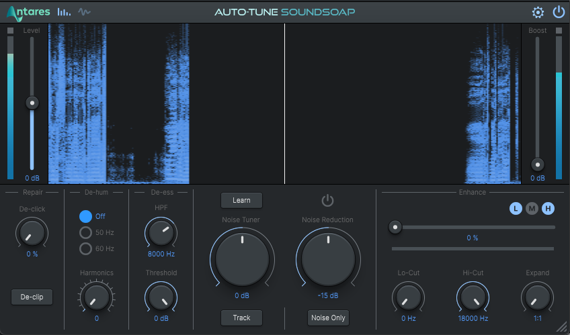Click the Level 0 dB readout
This screenshot has height=335, width=570.
32,178
